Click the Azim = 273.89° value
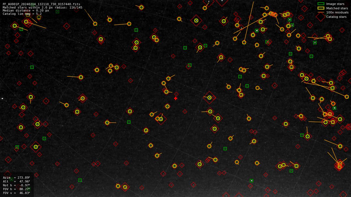The height and width of the screenshot is (197, 351). 16,178
